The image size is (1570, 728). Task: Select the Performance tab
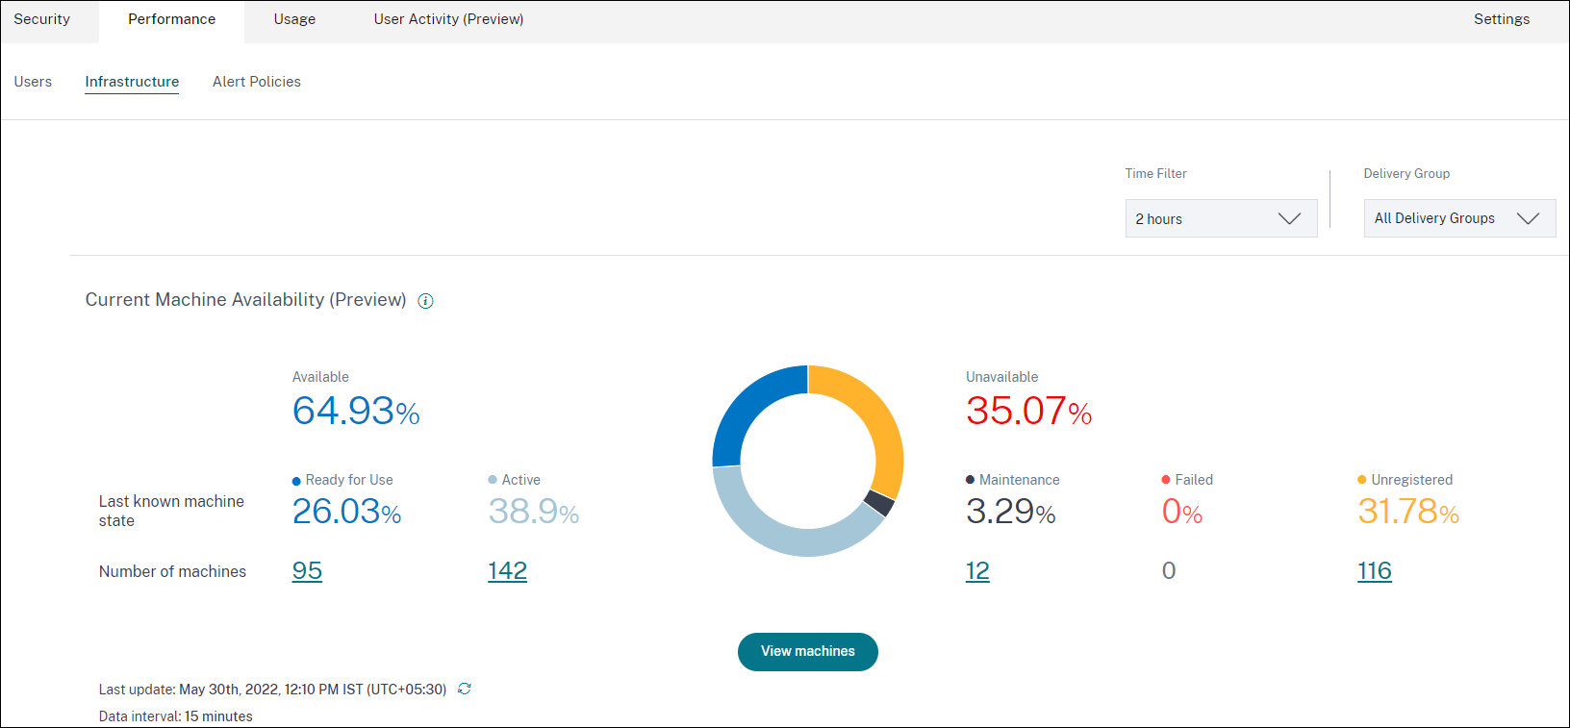pos(171,19)
